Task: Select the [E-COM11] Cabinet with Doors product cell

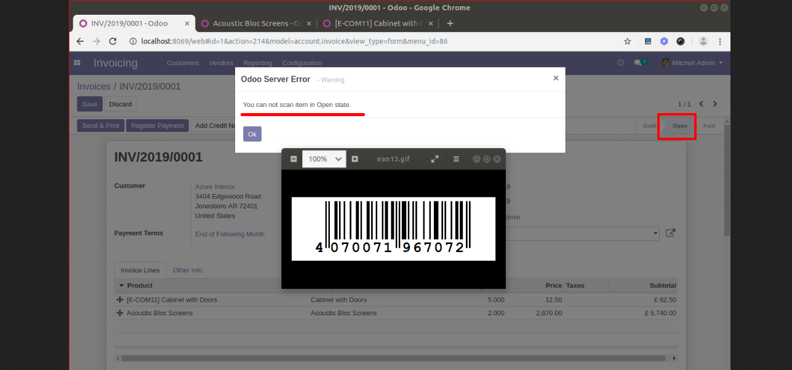Action: [x=172, y=300]
